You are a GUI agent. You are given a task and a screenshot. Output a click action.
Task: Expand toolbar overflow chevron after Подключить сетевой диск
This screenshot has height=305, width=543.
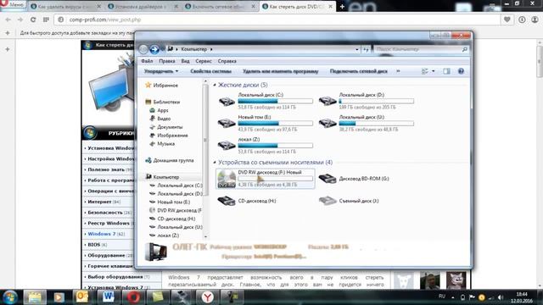pyautogui.click(x=398, y=71)
